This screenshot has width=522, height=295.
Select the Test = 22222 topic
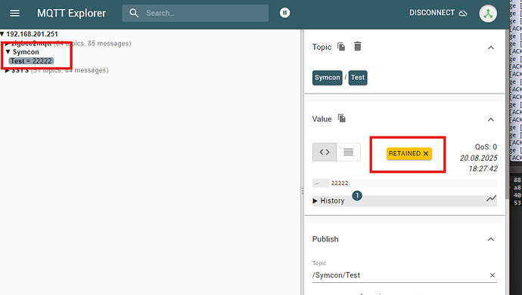coord(31,61)
